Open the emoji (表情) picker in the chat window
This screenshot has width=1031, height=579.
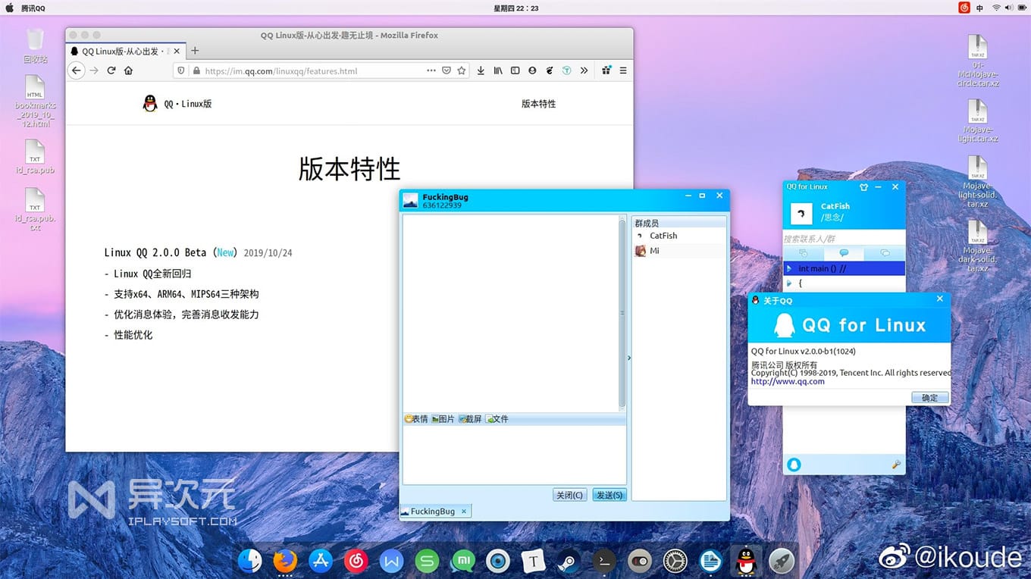pyautogui.click(x=415, y=418)
